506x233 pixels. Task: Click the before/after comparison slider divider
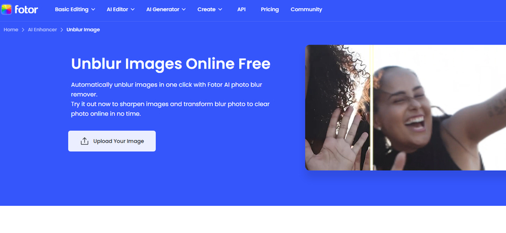pyautogui.click(x=372, y=108)
